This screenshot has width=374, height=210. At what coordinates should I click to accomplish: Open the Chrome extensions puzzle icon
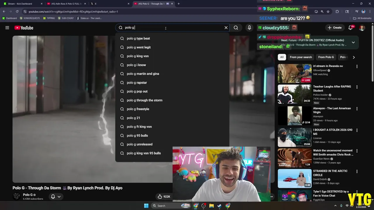click(x=337, y=11)
